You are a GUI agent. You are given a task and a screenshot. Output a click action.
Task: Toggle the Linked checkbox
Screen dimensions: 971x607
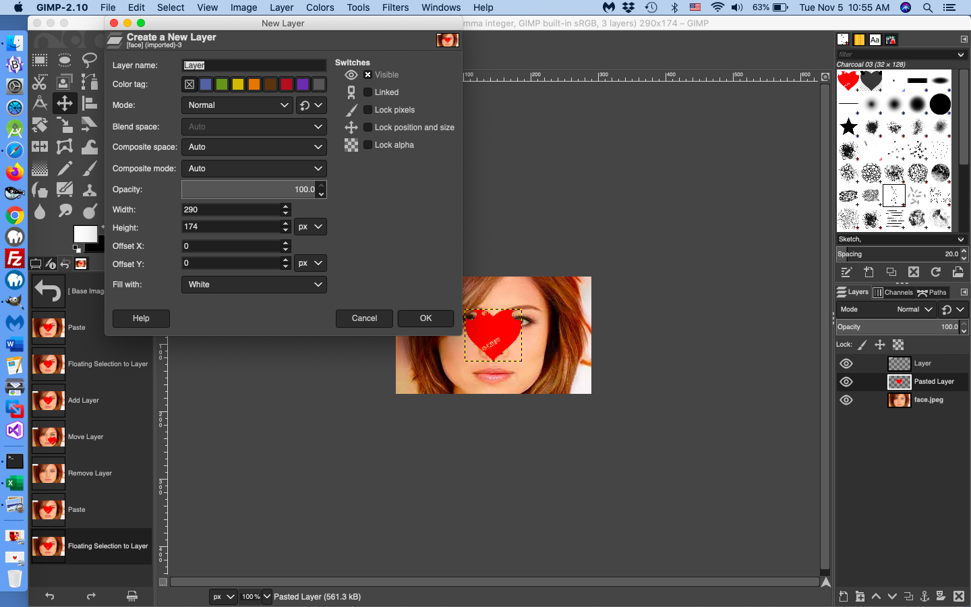point(367,92)
